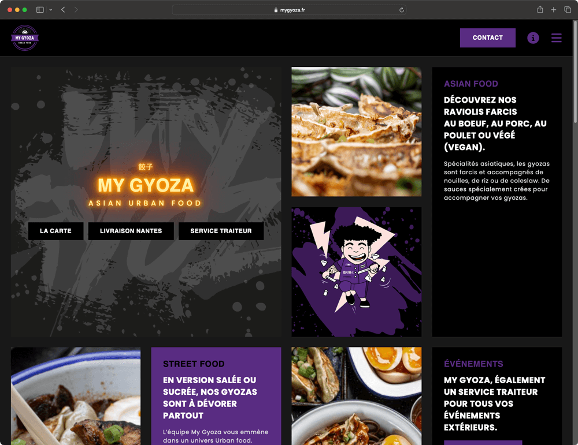
Task: Click the 'DÉCOUVREZ NOS RAVIOLIS FARCIS' headline
Action: click(x=495, y=124)
